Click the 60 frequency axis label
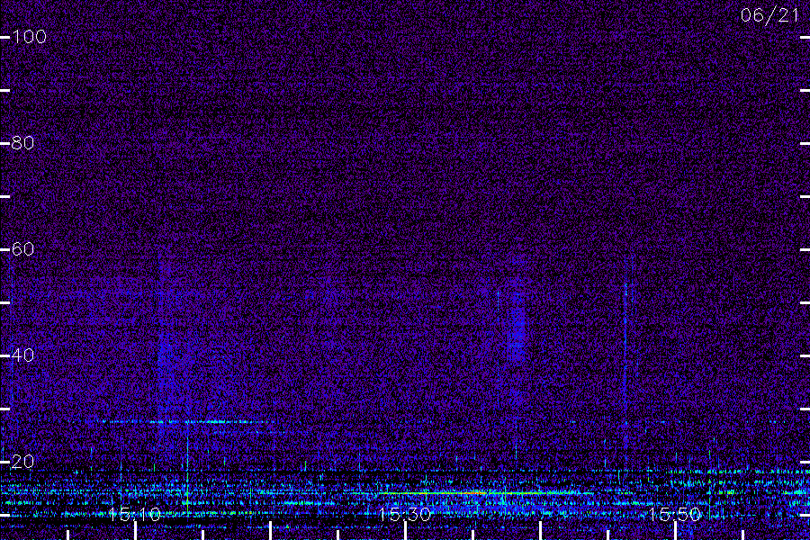Screen dimensions: 810x540 pyautogui.click(x=22, y=249)
